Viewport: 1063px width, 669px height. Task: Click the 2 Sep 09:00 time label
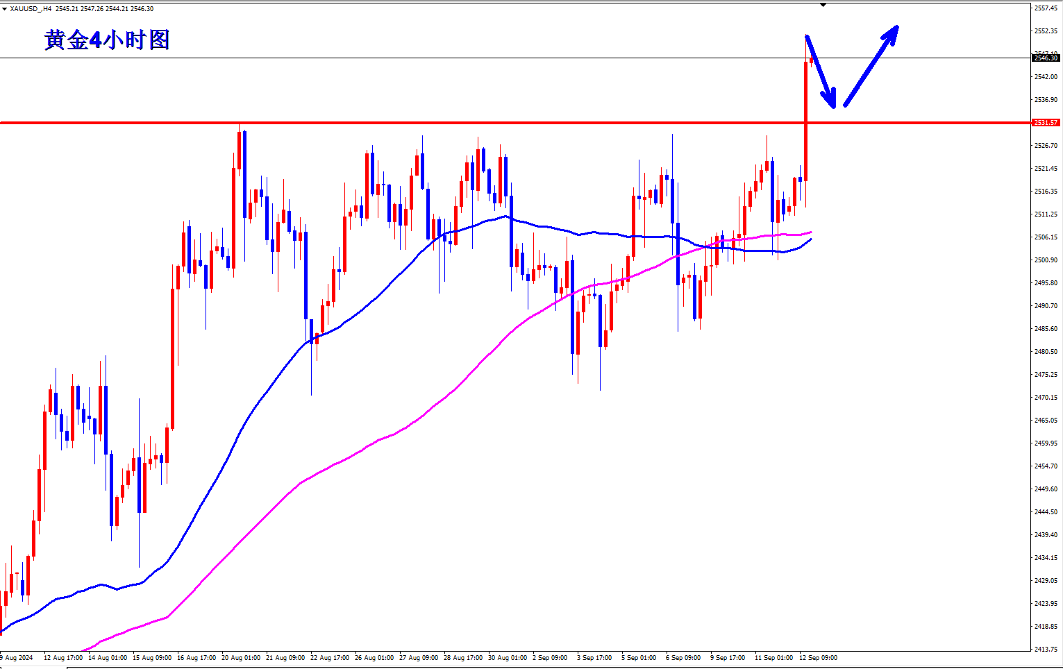click(550, 658)
